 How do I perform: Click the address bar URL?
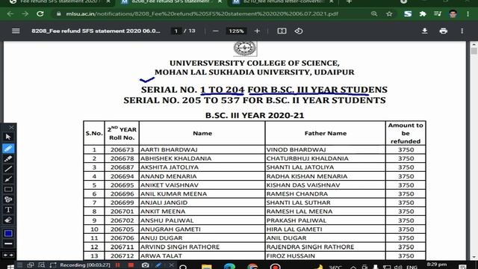pyautogui.click(x=202, y=14)
